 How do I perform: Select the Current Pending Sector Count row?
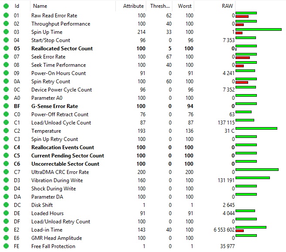pyautogui.click(x=67, y=156)
